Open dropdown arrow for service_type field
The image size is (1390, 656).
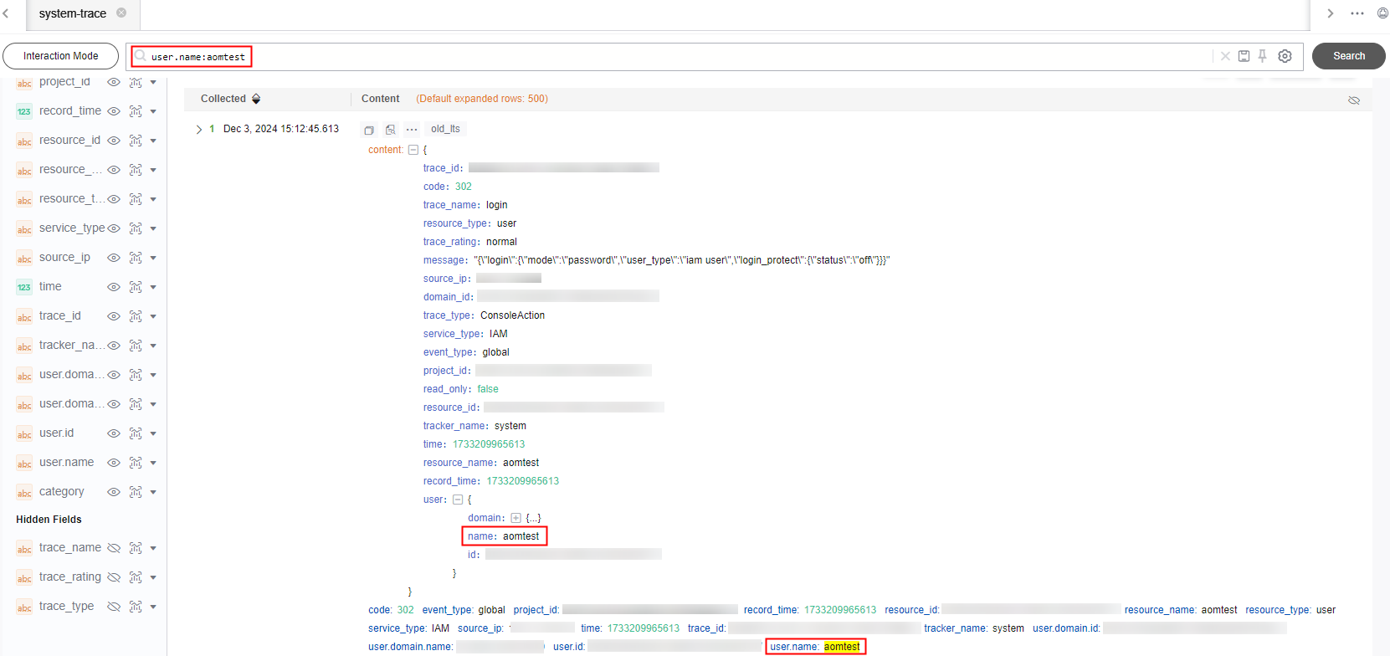click(153, 228)
